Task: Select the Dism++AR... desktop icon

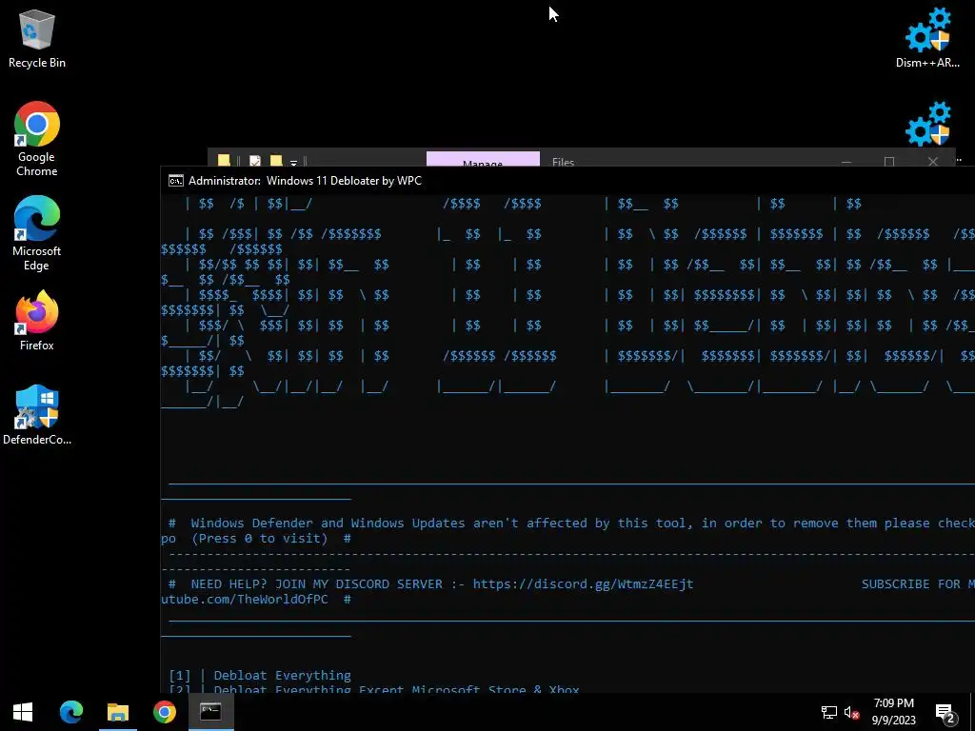Action: click(x=927, y=38)
